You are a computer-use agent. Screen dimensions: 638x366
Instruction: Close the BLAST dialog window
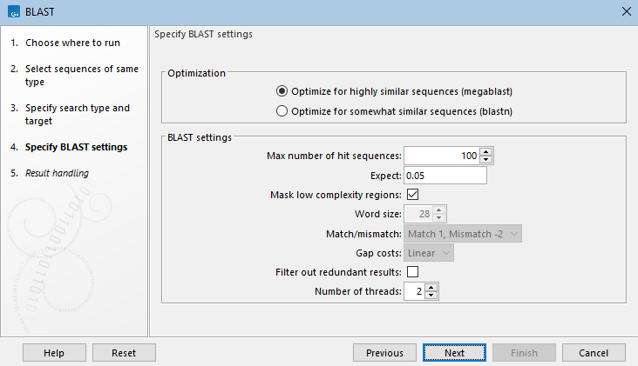[x=625, y=10]
